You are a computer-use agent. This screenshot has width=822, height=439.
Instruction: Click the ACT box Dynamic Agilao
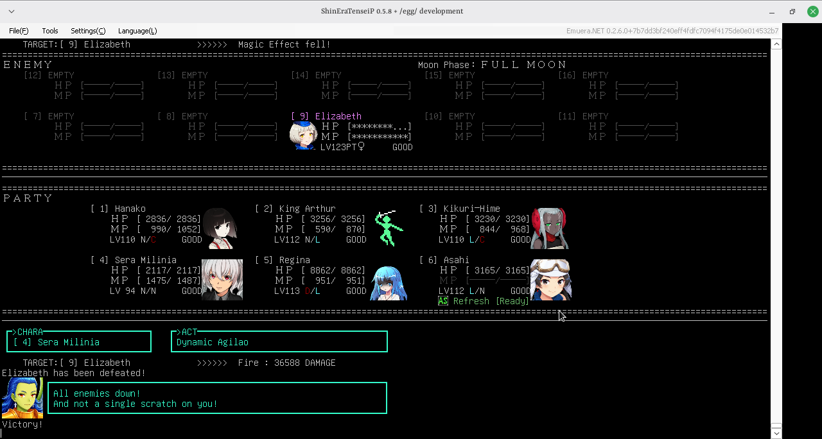[279, 341]
